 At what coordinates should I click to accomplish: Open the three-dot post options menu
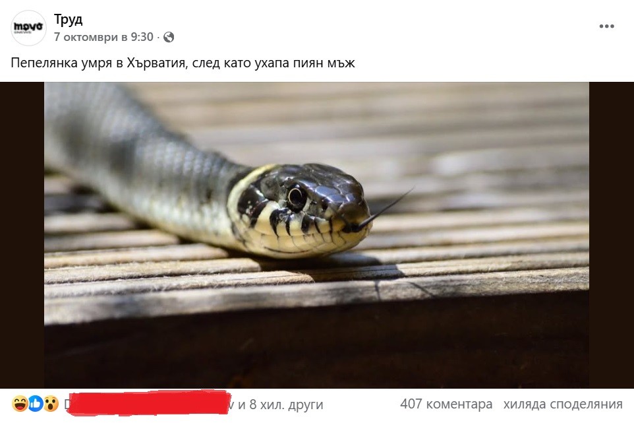[x=606, y=26]
